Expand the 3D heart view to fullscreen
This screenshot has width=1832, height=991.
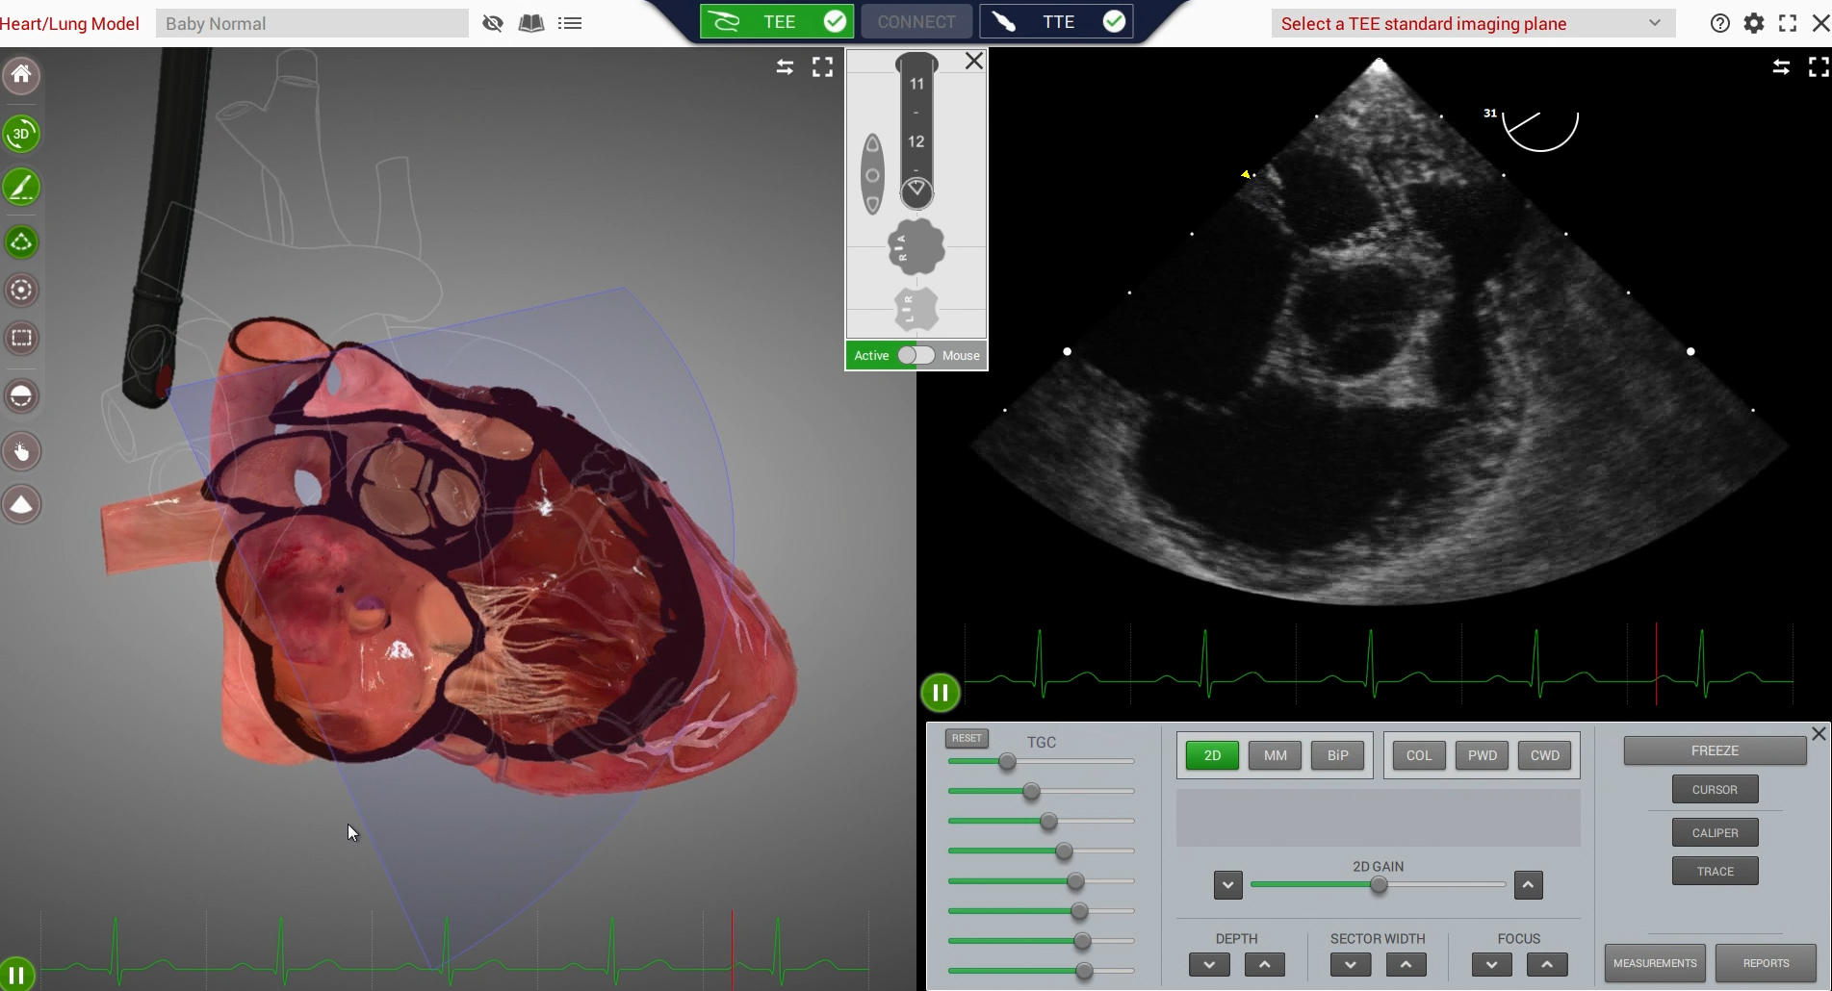822,67
